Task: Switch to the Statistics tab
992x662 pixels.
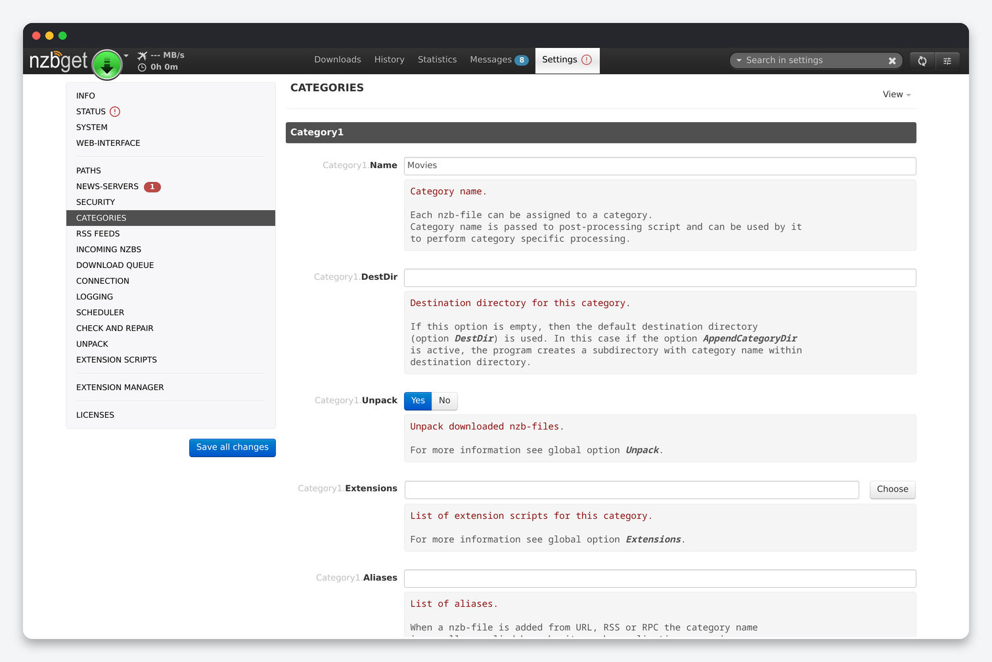Action: tap(437, 60)
